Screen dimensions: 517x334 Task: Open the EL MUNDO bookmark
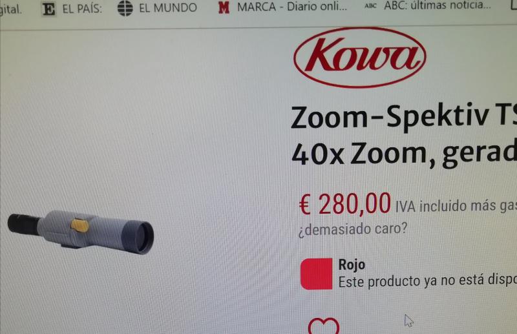(157, 8)
